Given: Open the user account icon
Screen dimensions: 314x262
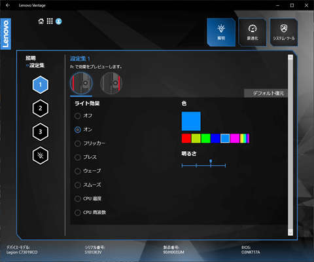Looking at the screenshot, I should 58,21.
